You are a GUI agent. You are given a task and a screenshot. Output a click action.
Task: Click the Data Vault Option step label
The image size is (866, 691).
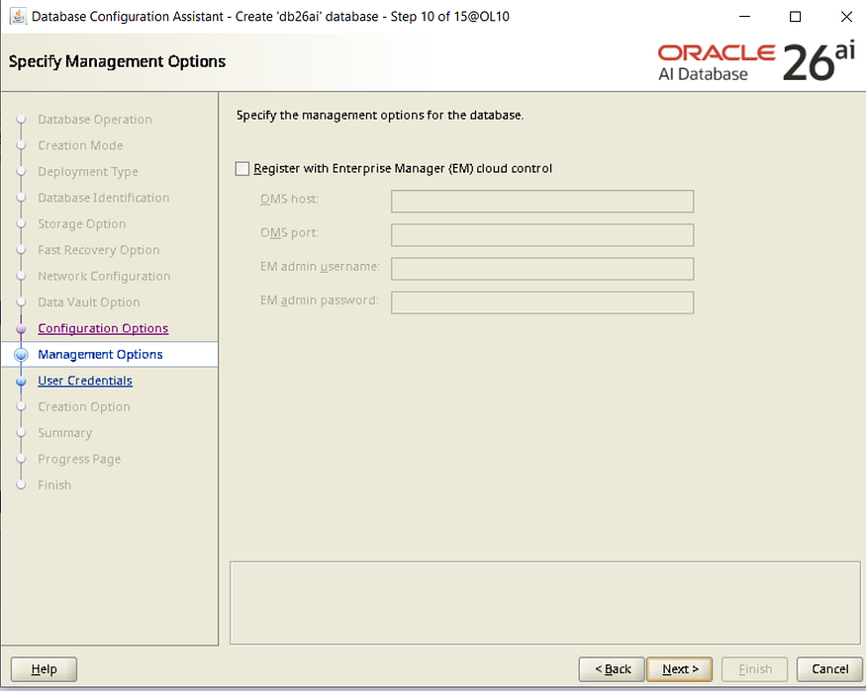point(88,302)
